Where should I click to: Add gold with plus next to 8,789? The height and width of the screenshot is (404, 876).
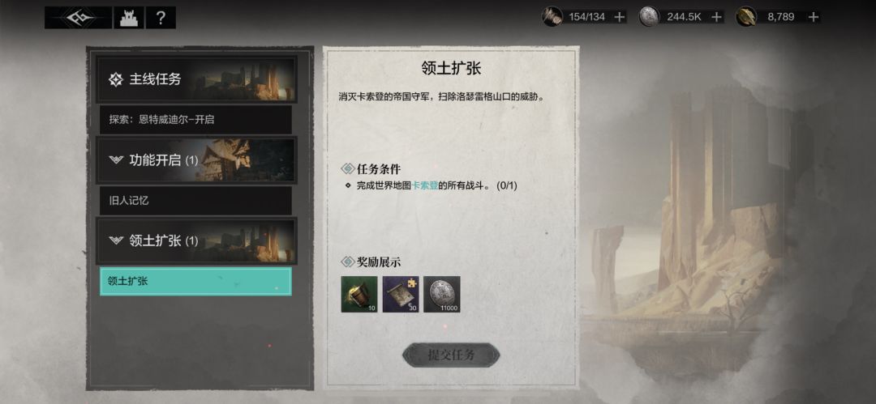[814, 17]
